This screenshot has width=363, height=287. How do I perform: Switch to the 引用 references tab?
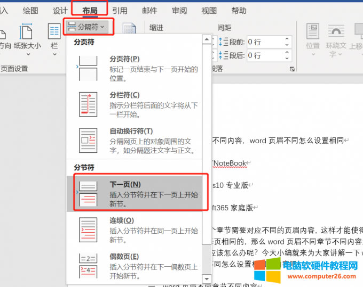(120, 10)
